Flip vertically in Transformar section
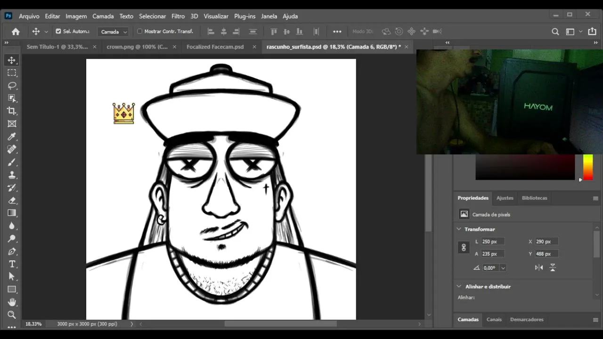Viewport: 603px width, 339px height. pos(553,267)
